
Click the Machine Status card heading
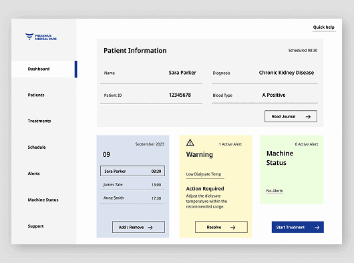(x=280, y=158)
